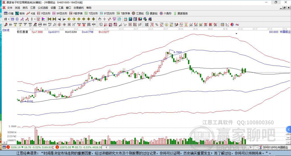The height and width of the screenshot is (156, 291).
Task: Open the 9T四方形 tool
Action: tap(107, 14)
